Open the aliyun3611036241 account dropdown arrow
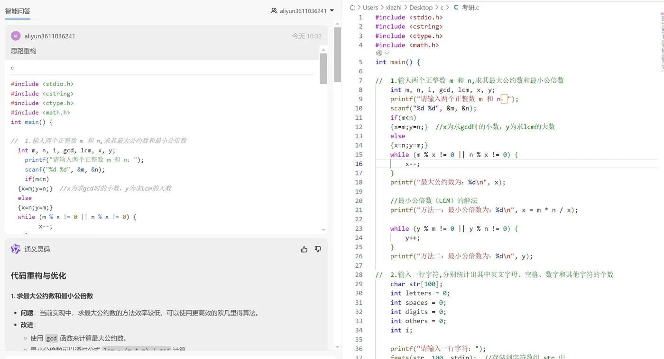Viewport: 664px width, 359px height. point(332,10)
